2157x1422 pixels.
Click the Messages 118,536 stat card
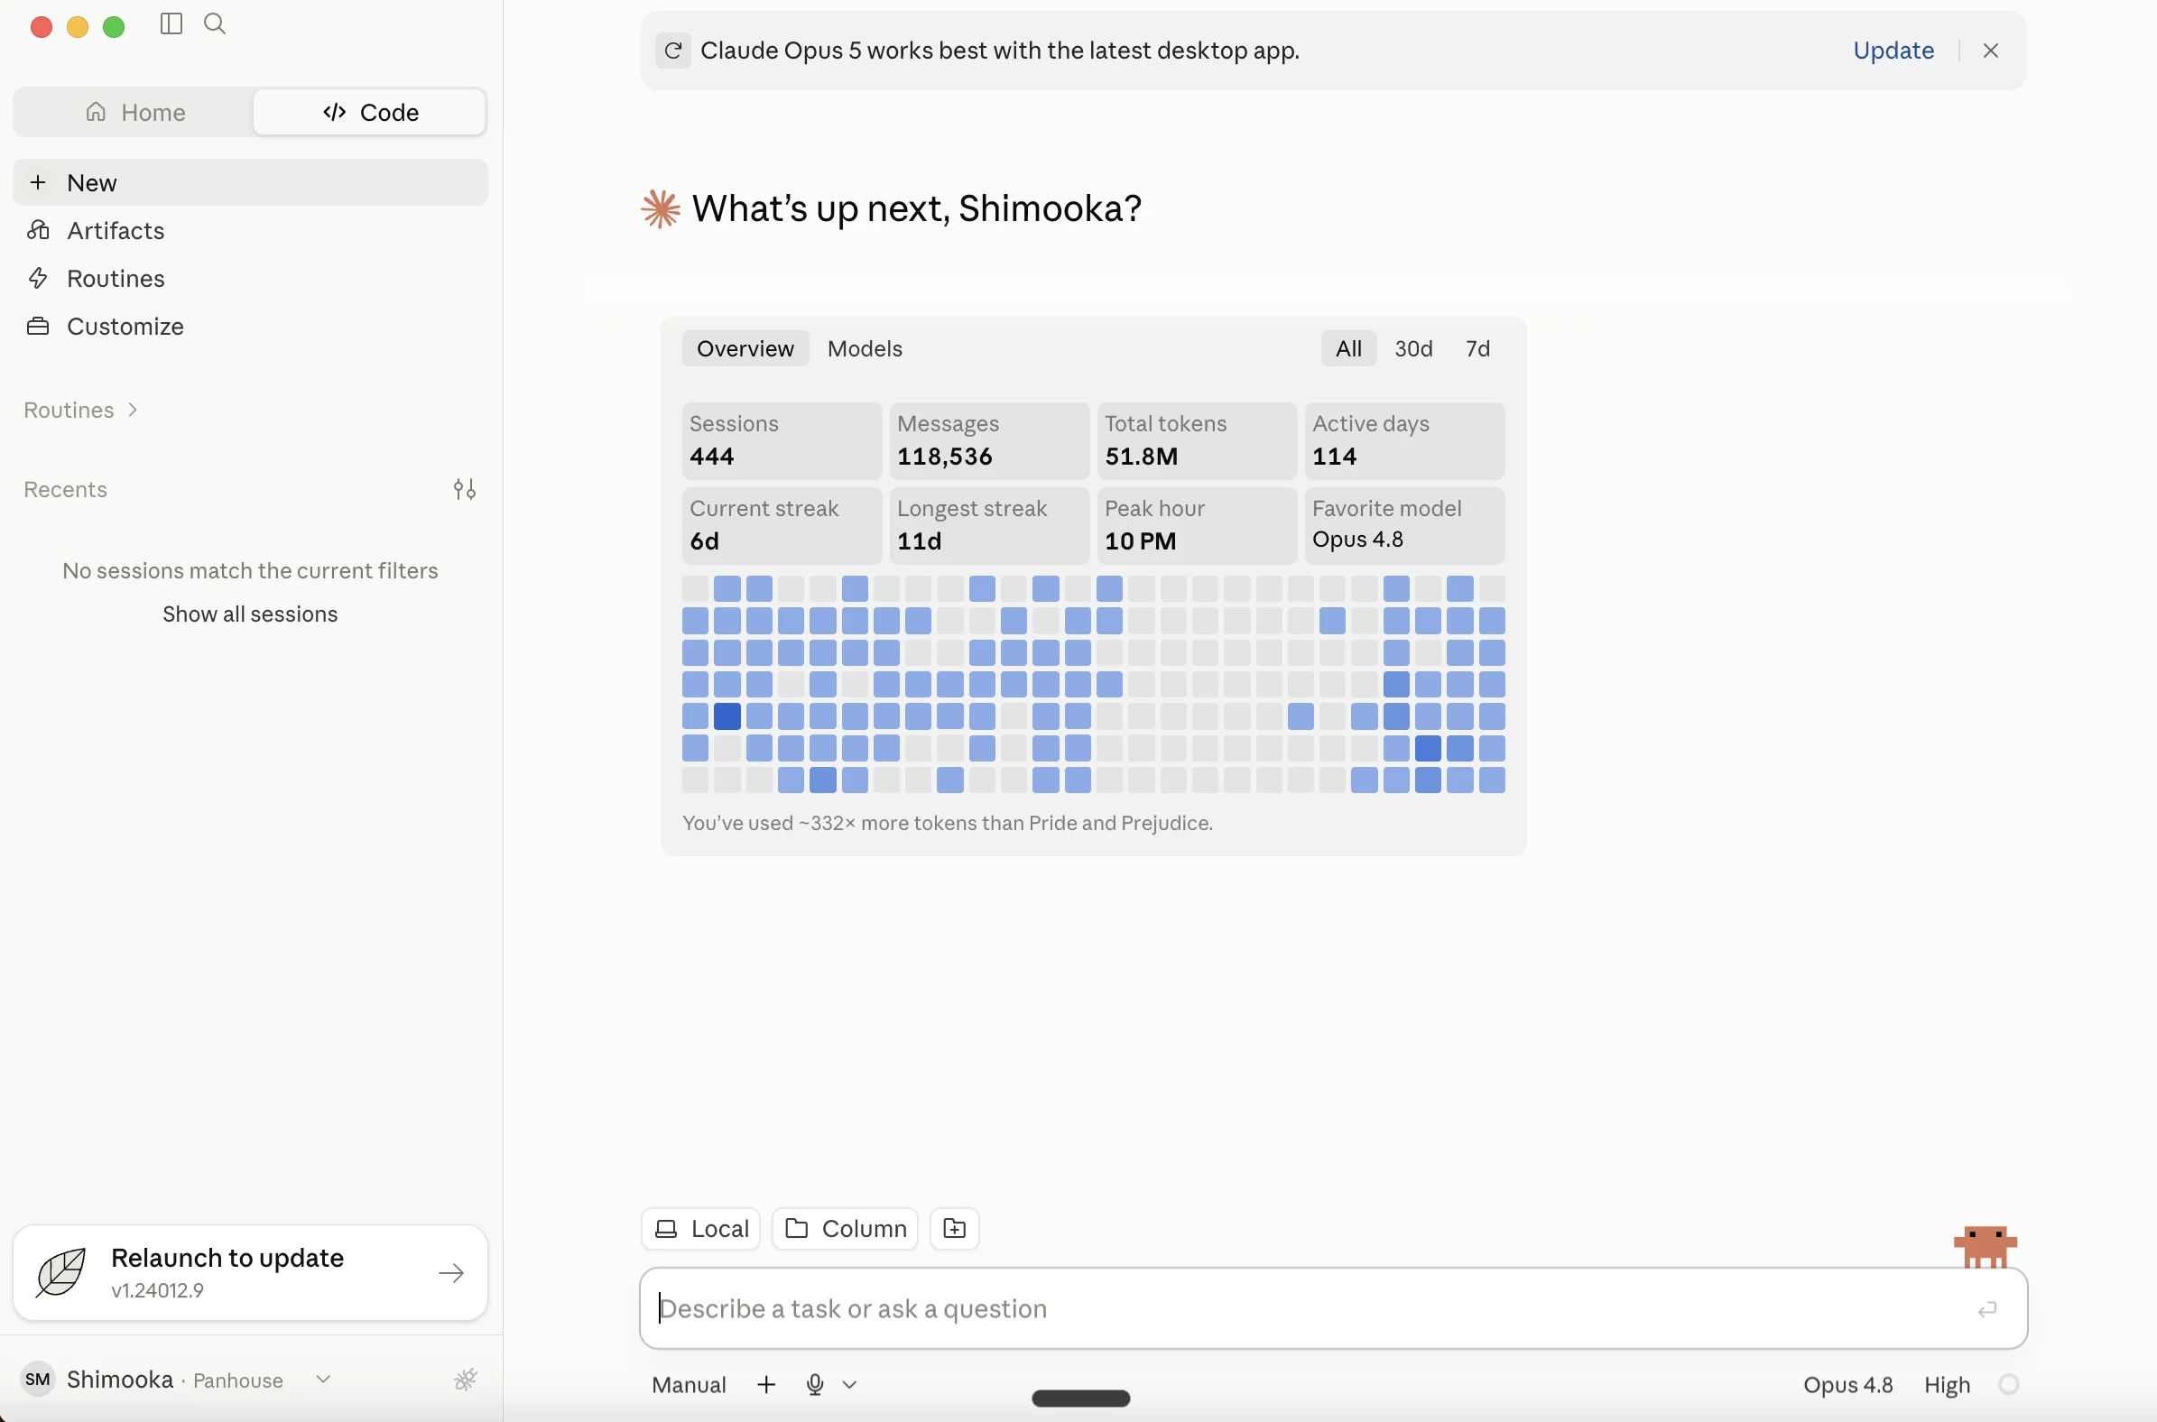(989, 440)
